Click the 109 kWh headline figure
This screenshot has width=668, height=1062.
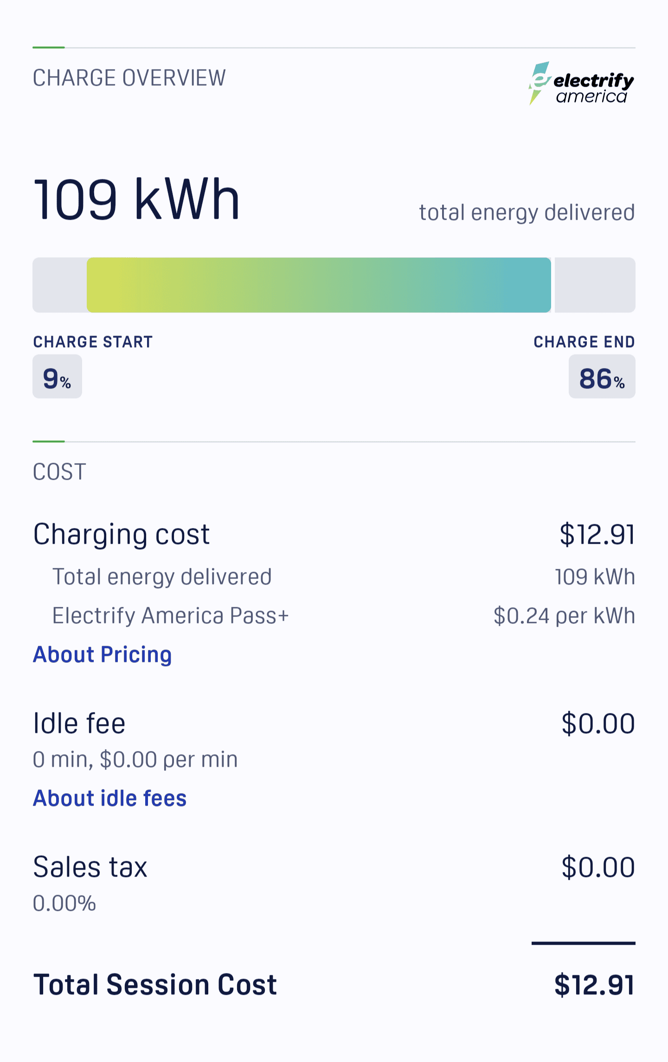137,199
